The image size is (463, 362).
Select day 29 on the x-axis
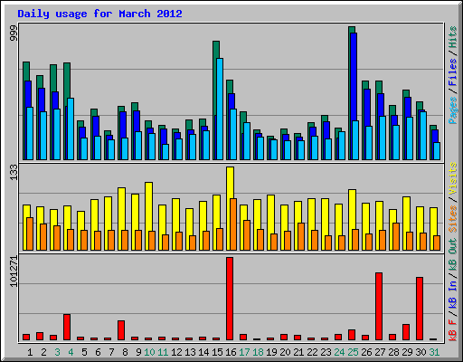click(x=407, y=352)
